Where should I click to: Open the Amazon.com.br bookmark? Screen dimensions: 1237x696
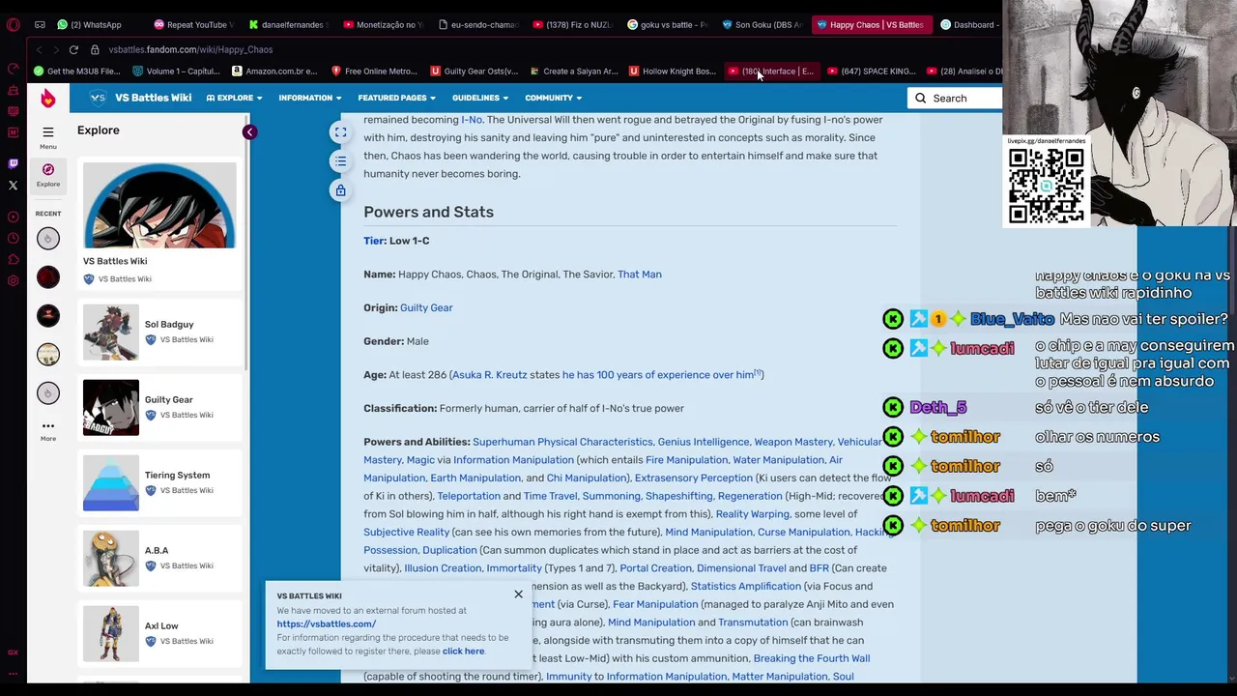click(x=274, y=71)
